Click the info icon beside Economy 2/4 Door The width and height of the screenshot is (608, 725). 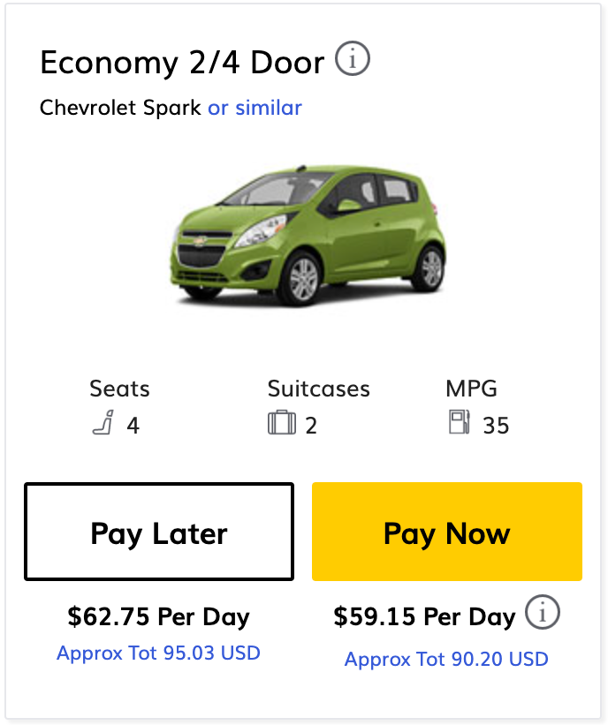(x=353, y=60)
